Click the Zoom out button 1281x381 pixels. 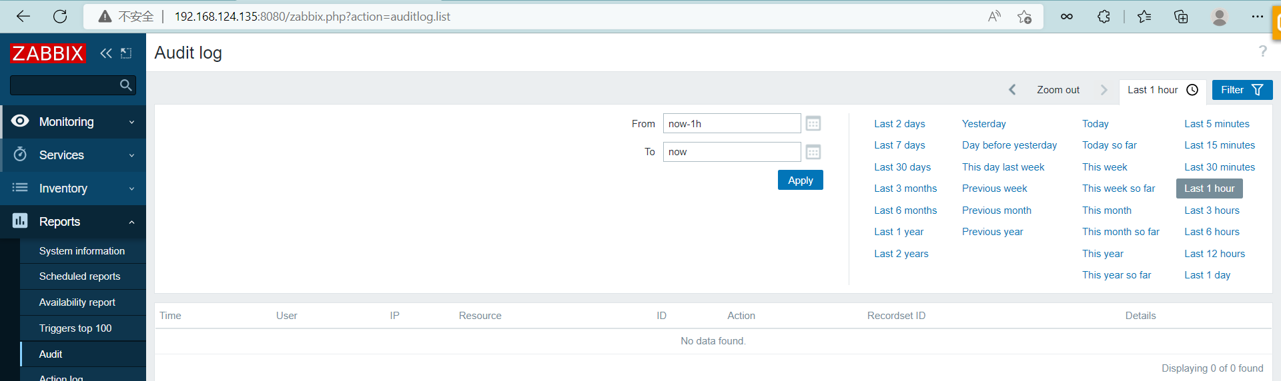1057,90
